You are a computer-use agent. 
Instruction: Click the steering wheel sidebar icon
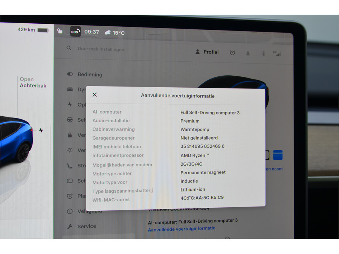point(70,120)
